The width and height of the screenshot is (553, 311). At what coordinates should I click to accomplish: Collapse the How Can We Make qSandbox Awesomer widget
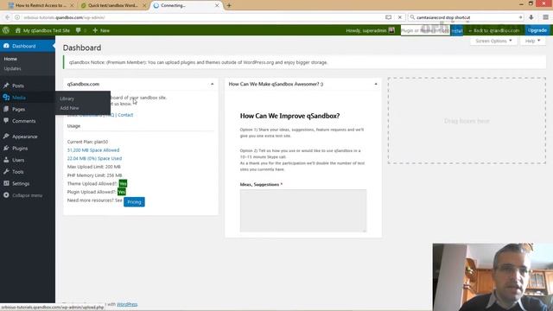[x=376, y=84]
